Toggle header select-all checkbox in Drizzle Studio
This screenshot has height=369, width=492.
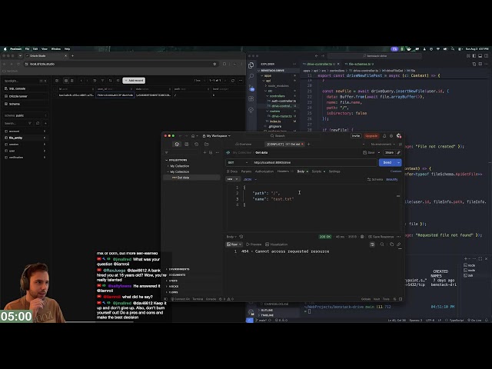click(x=55, y=89)
